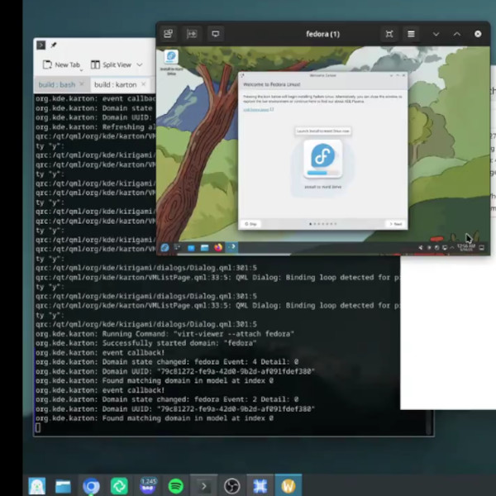Screen dimensions: 496x496
Task: Open the blue Discover-like icon in VM taskbar
Action: click(x=191, y=248)
